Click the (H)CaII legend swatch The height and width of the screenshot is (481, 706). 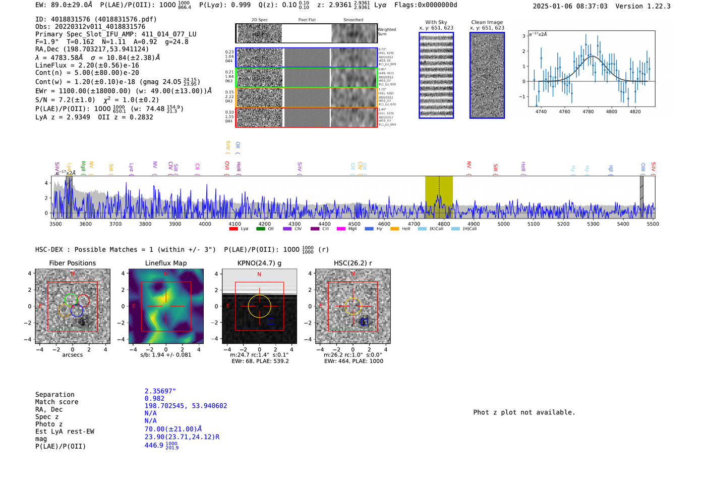point(455,229)
